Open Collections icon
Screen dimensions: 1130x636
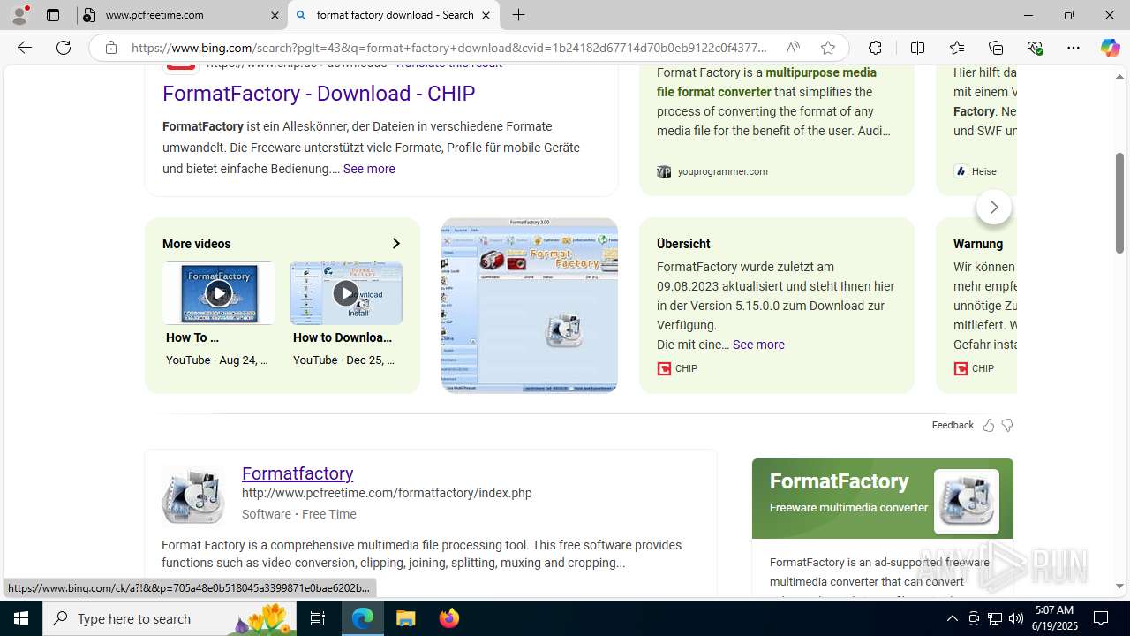[996, 48]
